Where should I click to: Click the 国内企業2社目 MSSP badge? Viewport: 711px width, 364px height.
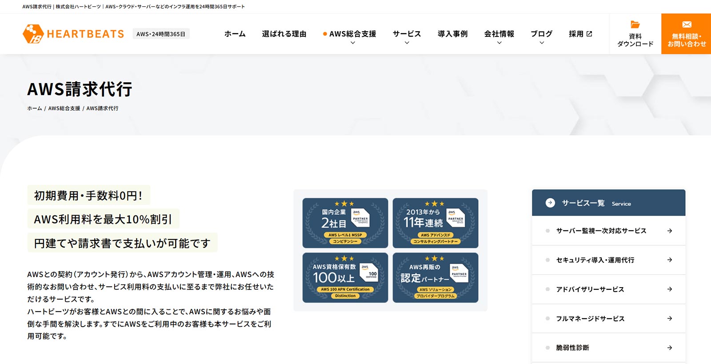tap(345, 223)
